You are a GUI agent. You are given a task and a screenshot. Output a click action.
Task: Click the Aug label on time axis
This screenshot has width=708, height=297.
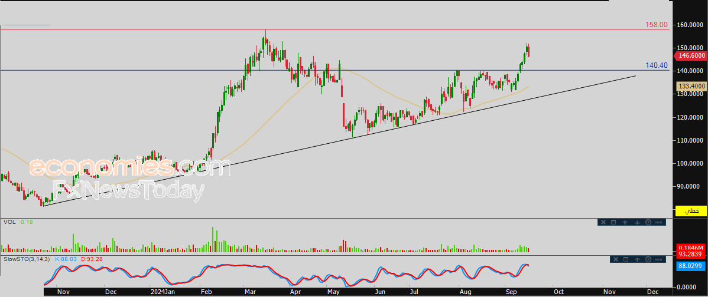(x=465, y=292)
